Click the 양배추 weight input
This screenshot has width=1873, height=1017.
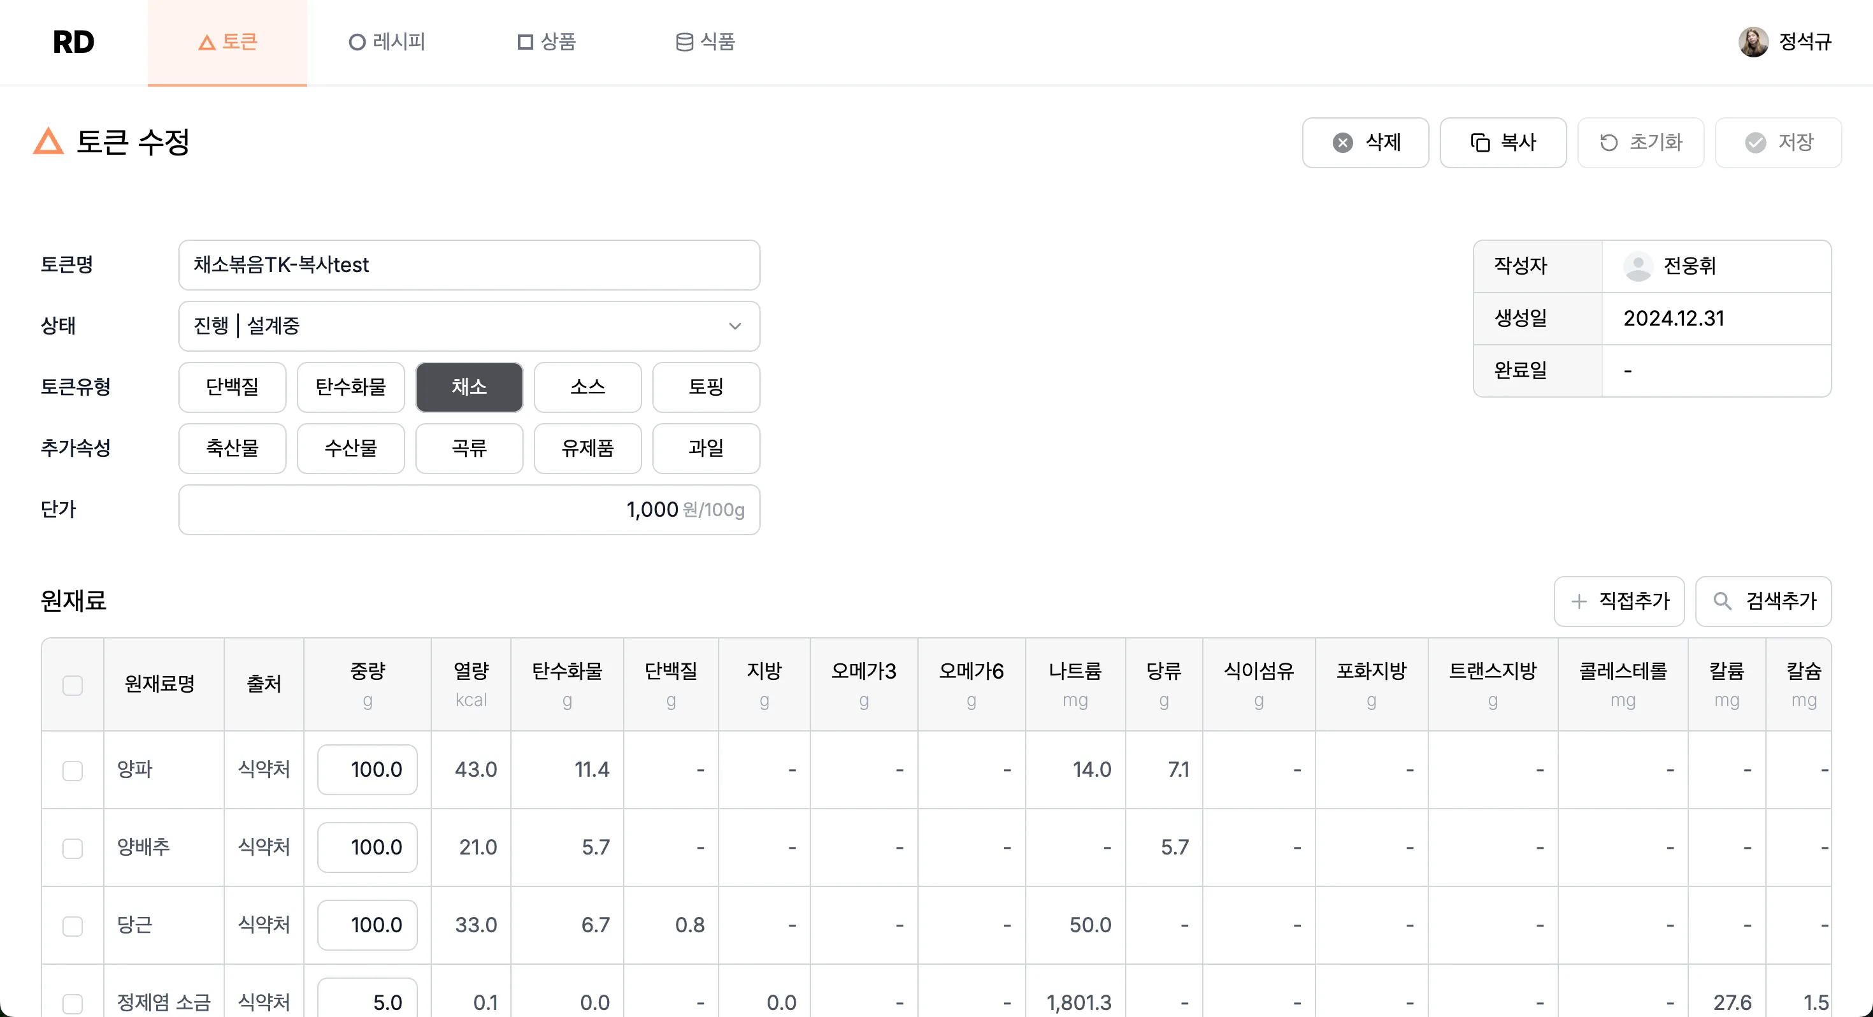(367, 847)
